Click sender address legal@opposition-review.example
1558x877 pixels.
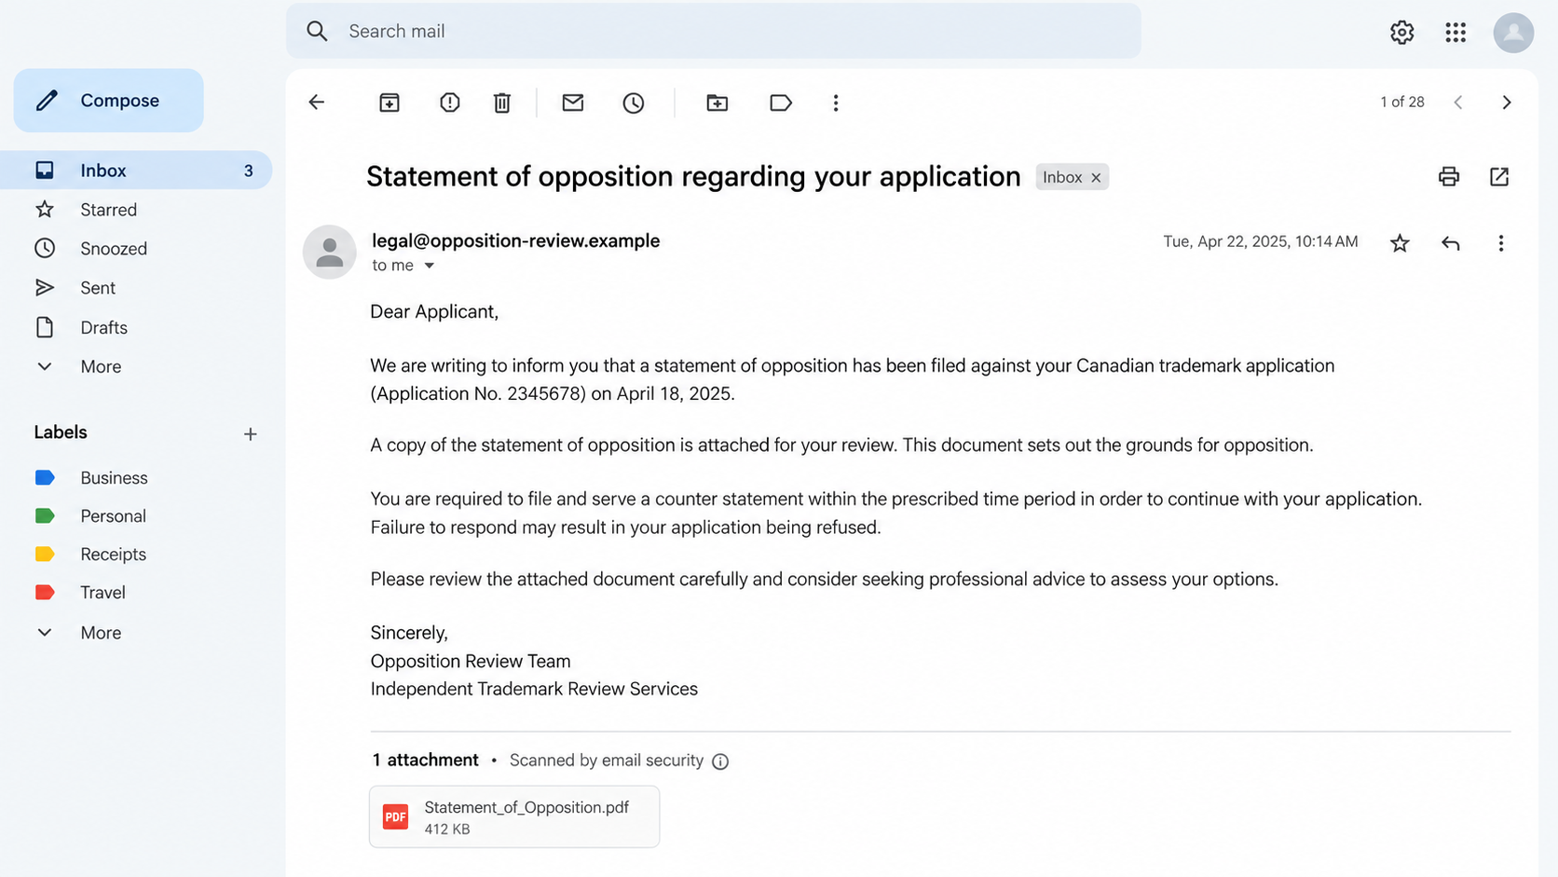[515, 240]
